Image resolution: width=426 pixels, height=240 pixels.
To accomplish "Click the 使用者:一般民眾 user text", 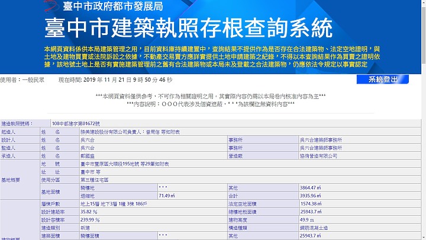I will coord(22,80).
